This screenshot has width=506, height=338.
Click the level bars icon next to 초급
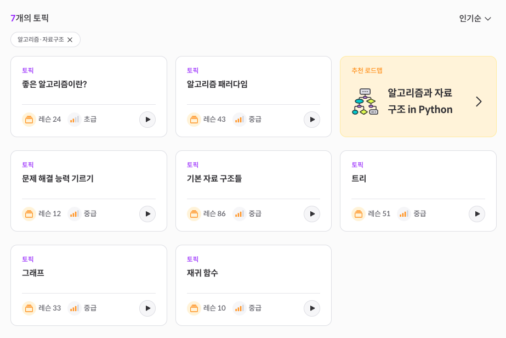[75, 120]
